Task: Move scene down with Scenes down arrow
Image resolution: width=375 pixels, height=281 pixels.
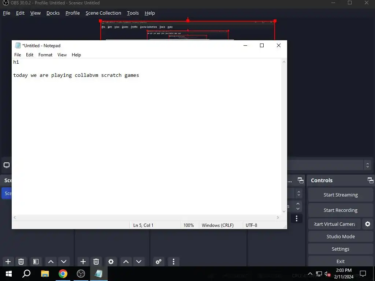Action: pyautogui.click(x=64, y=262)
